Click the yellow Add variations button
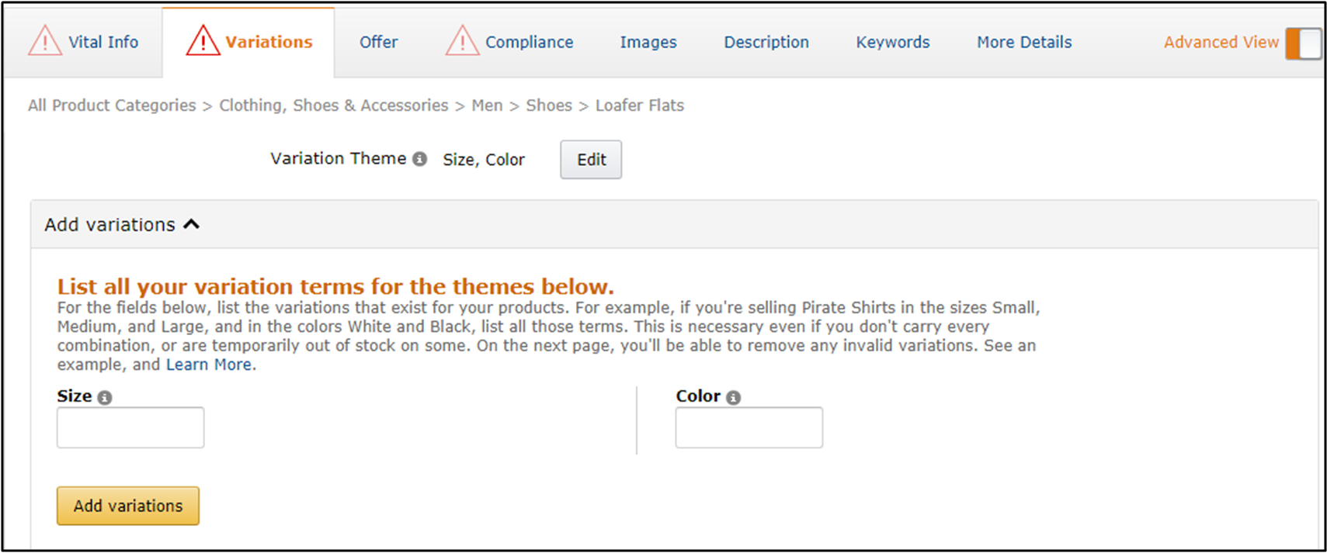 click(128, 506)
